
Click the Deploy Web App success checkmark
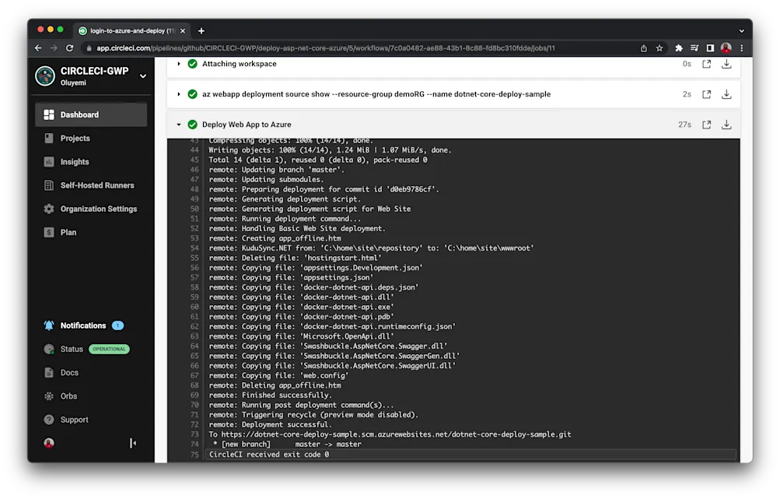point(193,125)
